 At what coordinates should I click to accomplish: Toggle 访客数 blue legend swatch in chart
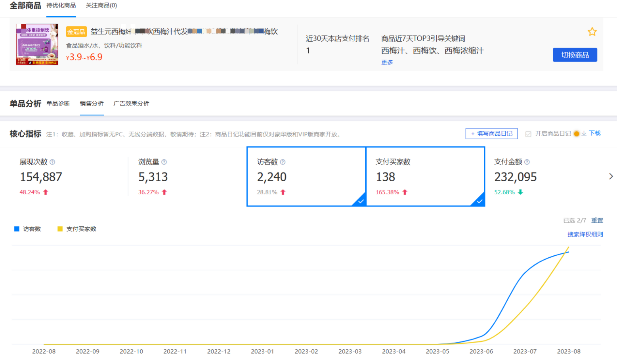pyautogui.click(x=17, y=229)
